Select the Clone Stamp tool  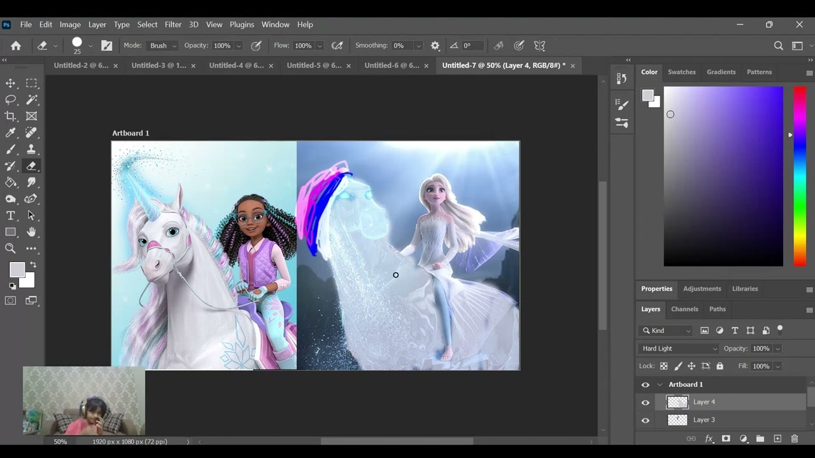click(31, 149)
